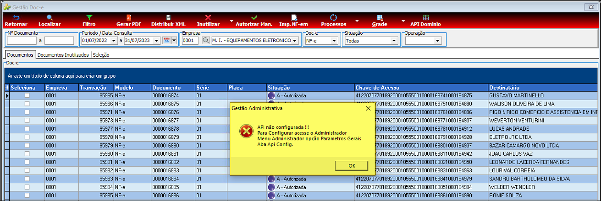Viewport: 601px width, 201px height.
Task: Generate a PDF with Gerar PDF
Action: point(129,21)
